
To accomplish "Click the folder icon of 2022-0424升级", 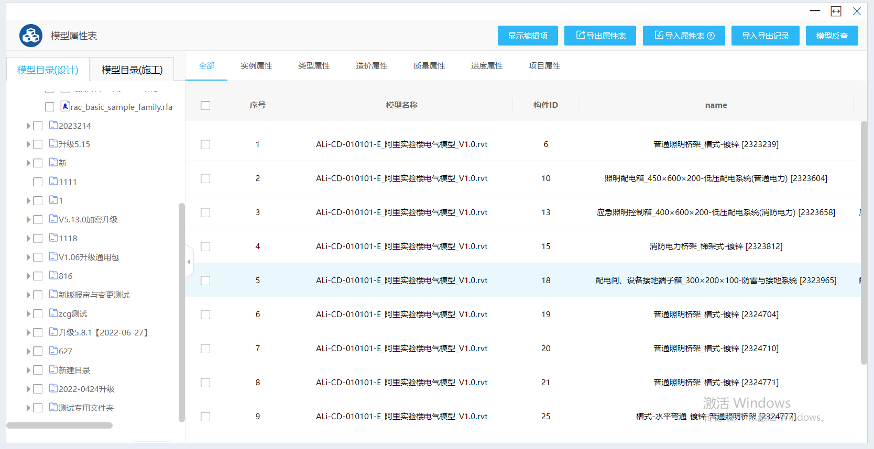I will (x=53, y=388).
